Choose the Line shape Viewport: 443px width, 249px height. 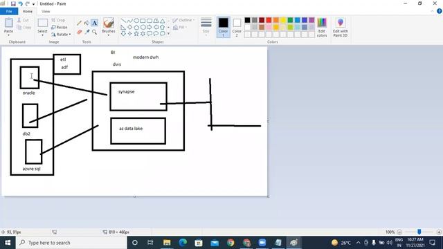pyautogui.click(x=123, y=21)
